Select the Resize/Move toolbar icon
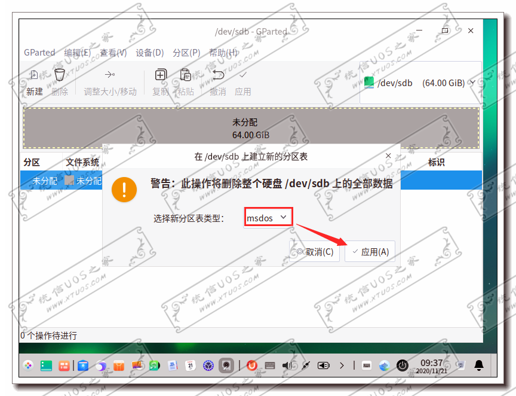 click(110, 75)
